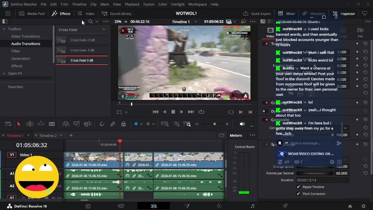The image size is (373, 210).
Task: Select the Dynamic Trim Mode tool
Action: [41, 124]
